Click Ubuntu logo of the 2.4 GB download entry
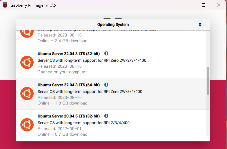The height and width of the screenshot is (149, 227). click(x=27, y=34)
